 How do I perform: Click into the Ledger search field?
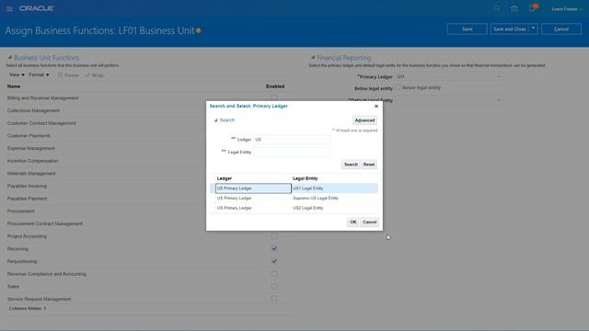(292, 140)
